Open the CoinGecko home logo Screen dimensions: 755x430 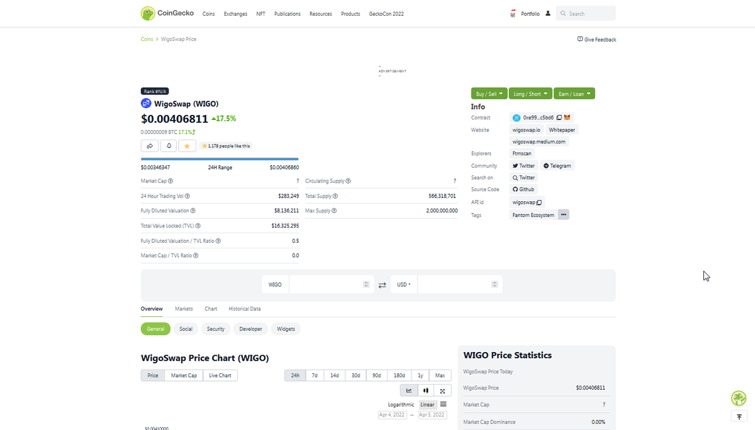click(x=167, y=13)
